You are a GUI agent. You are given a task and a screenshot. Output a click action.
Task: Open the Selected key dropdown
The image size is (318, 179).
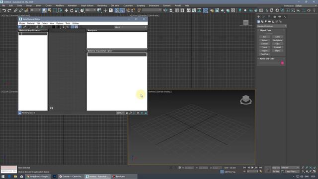(290, 168)
